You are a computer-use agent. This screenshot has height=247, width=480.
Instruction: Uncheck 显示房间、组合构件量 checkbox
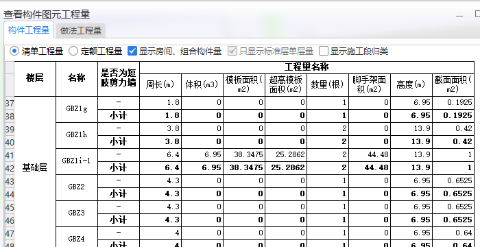(132, 51)
